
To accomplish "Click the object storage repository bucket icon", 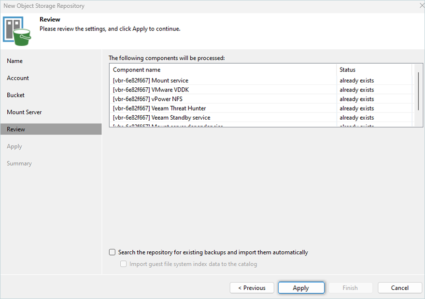I will click(17, 29).
